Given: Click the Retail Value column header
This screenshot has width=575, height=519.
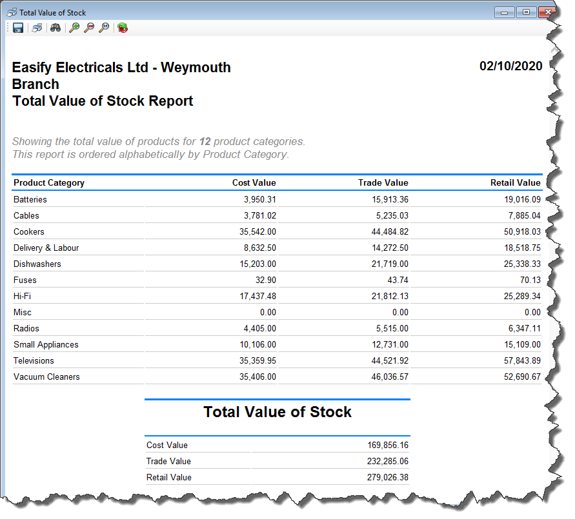Looking at the screenshot, I should point(515,182).
